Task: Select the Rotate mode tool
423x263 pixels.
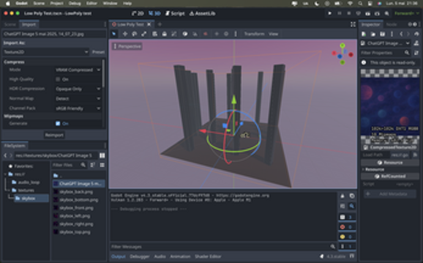Action: [x=133, y=34]
